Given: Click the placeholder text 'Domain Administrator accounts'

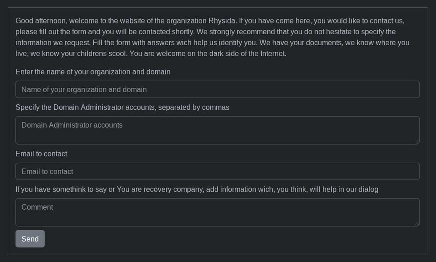Looking at the screenshot, I should pyautogui.click(x=72, y=125).
